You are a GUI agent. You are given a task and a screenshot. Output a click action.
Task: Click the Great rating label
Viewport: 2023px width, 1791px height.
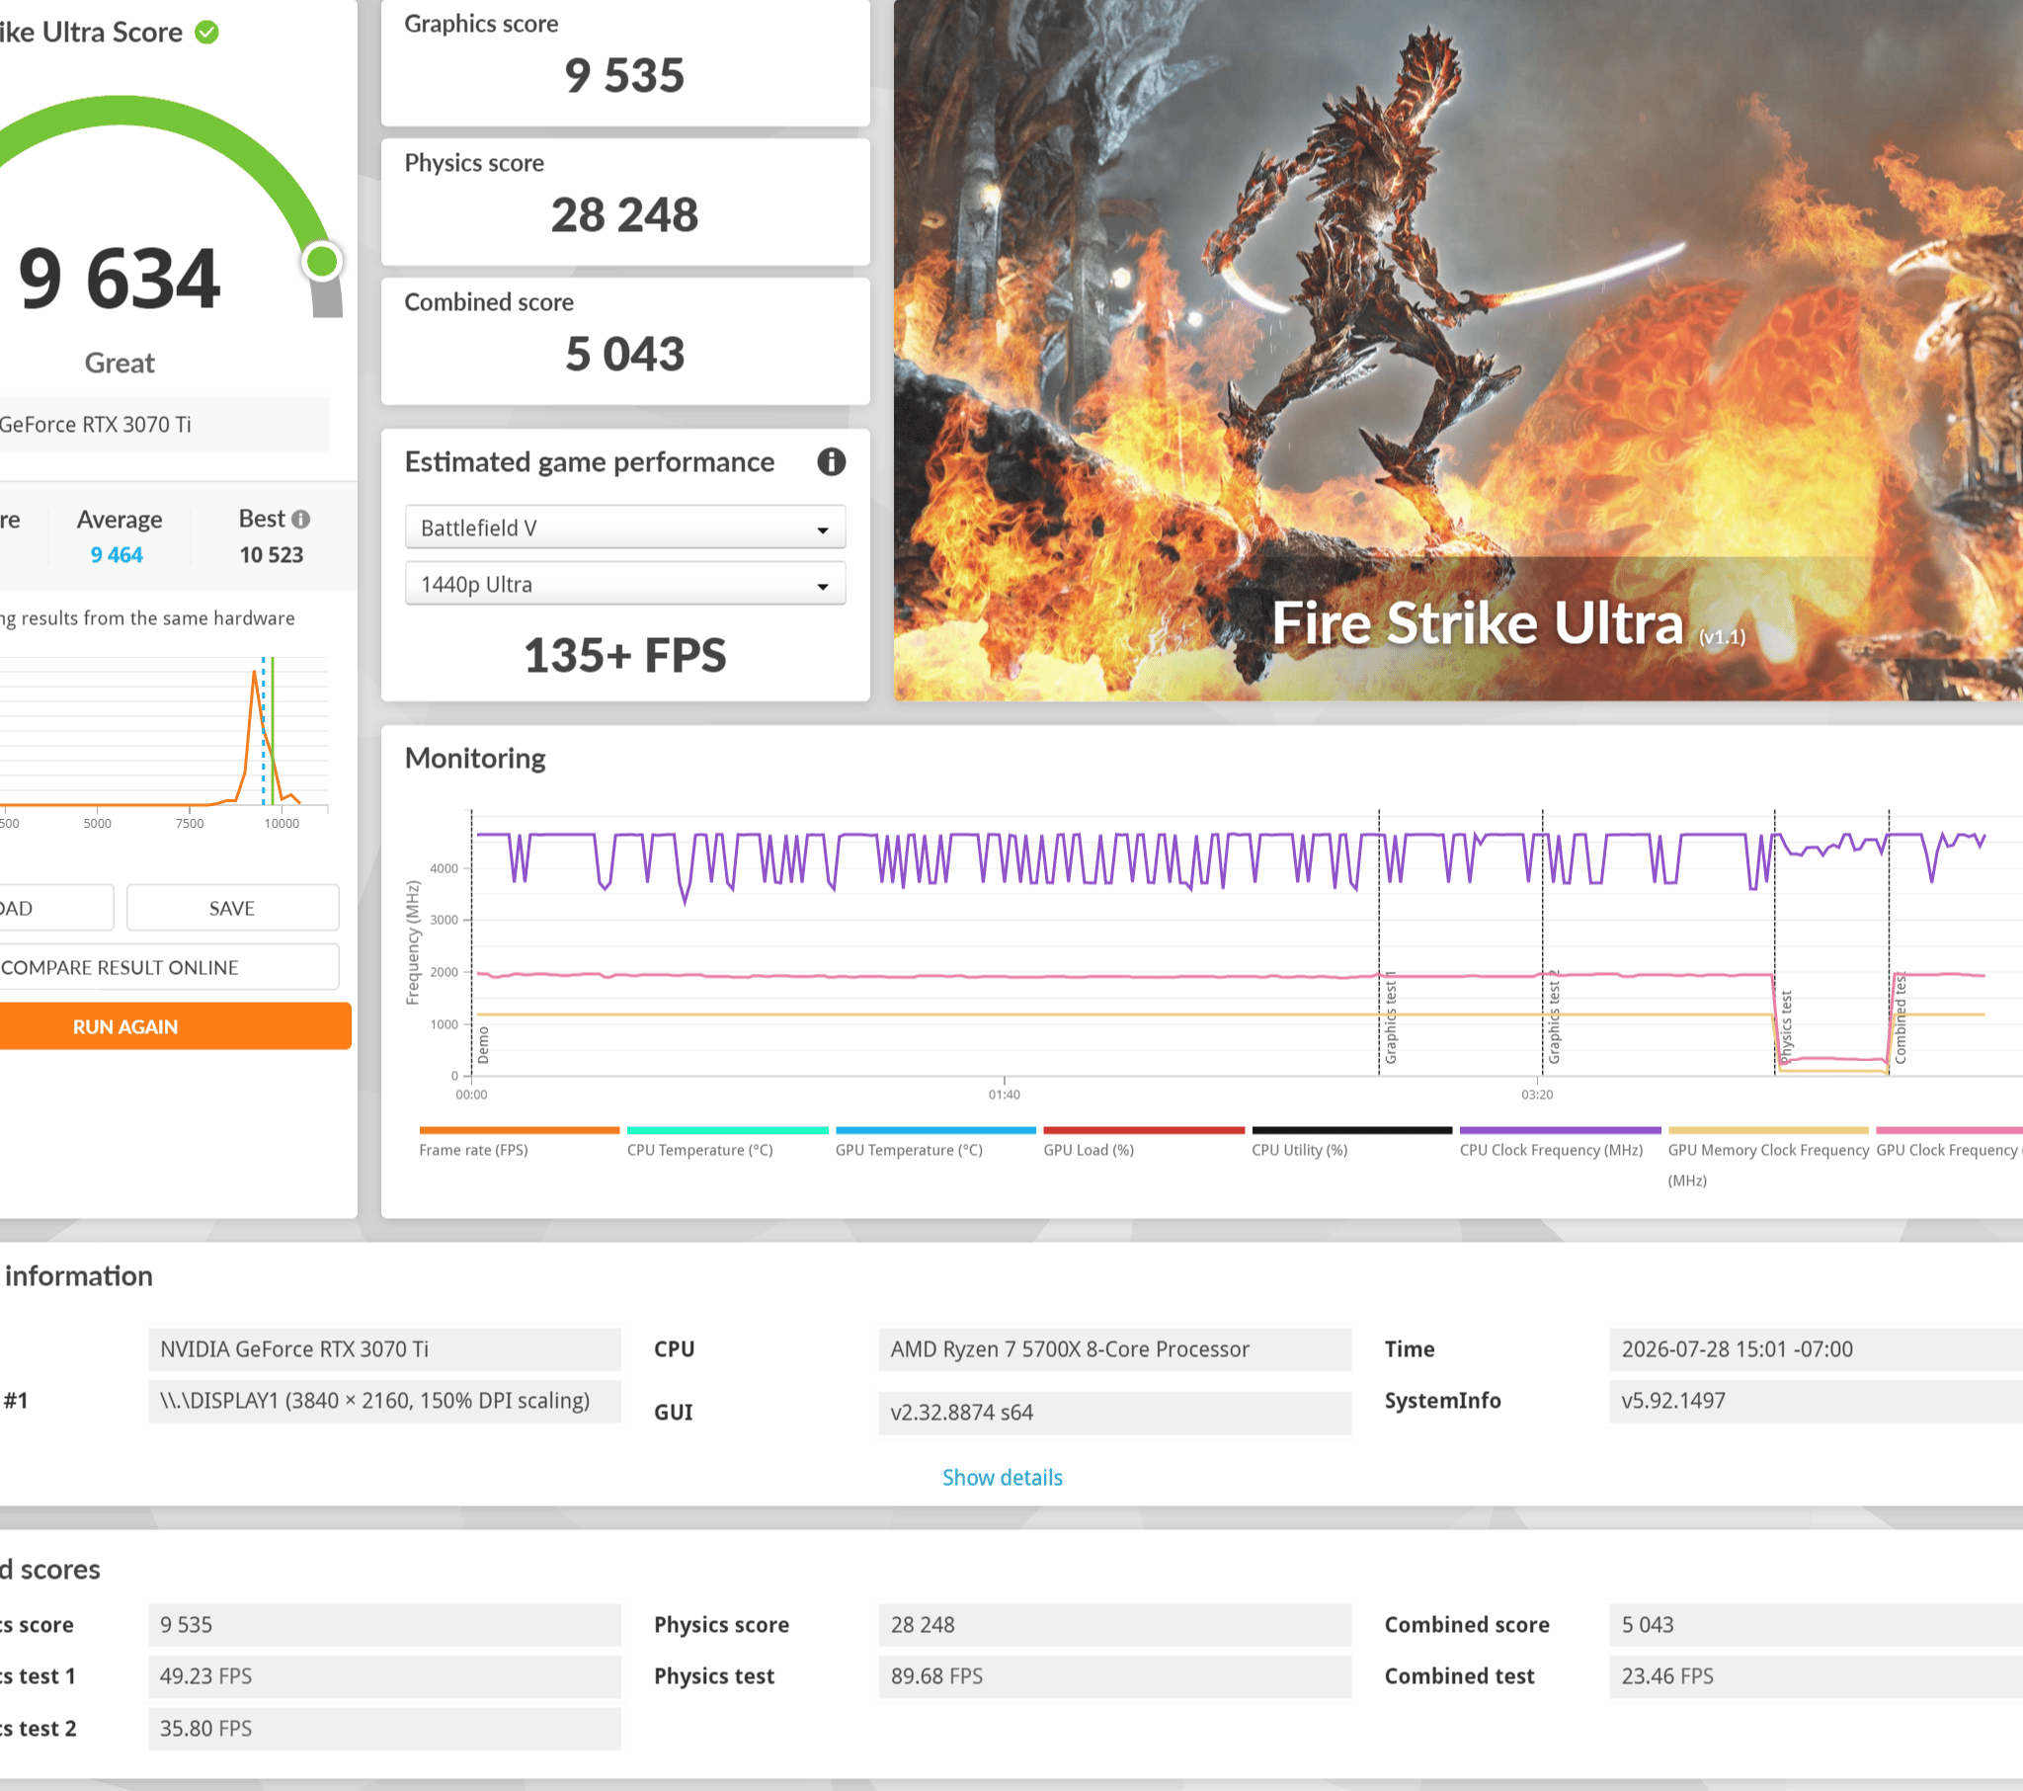click(x=120, y=363)
